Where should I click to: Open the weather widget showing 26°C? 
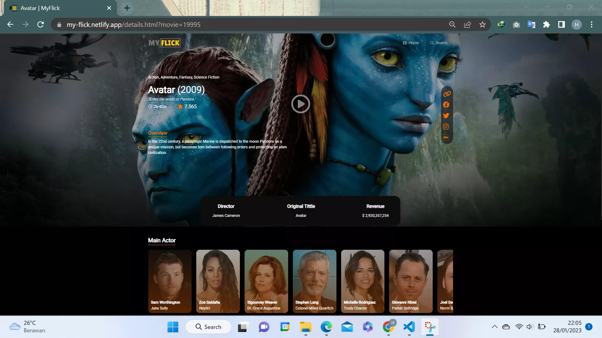pos(27,327)
